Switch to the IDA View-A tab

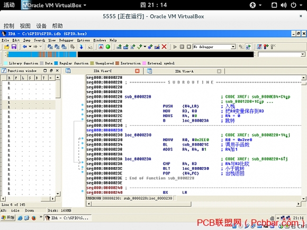pyautogui.click(x=184, y=71)
